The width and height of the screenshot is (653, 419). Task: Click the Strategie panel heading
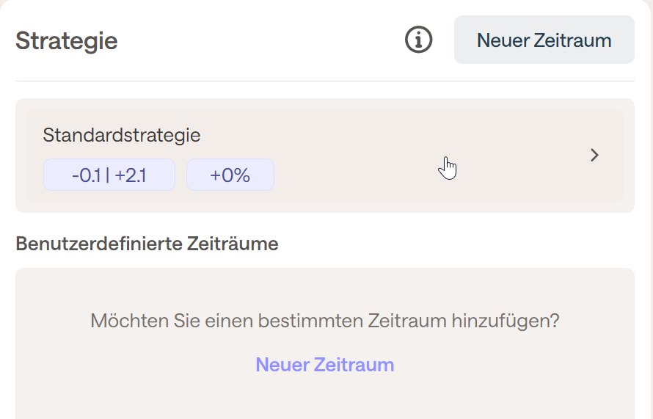pos(67,40)
